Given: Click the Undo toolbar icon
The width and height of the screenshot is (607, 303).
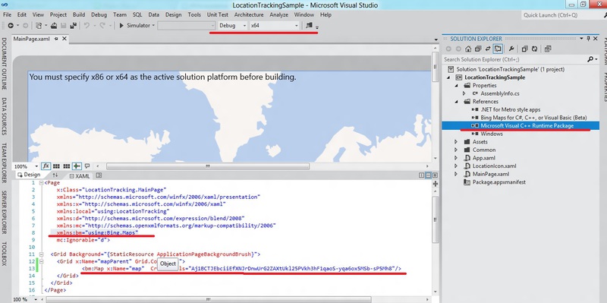Looking at the screenshot, I should (x=86, y=25).
